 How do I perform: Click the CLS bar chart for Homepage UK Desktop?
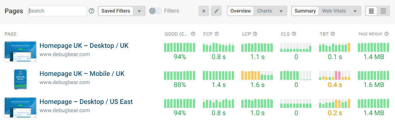[296, 47]
